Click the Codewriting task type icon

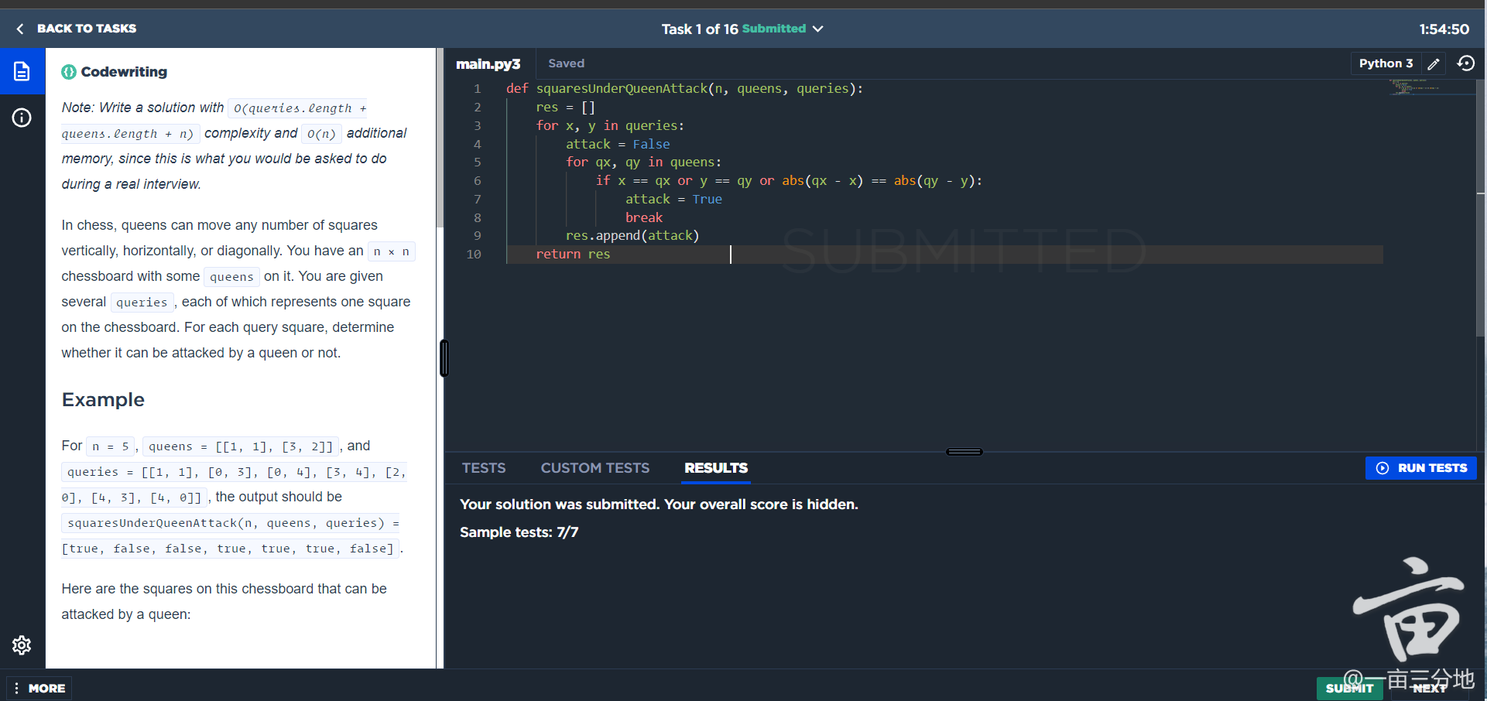[x=69, y=72]
